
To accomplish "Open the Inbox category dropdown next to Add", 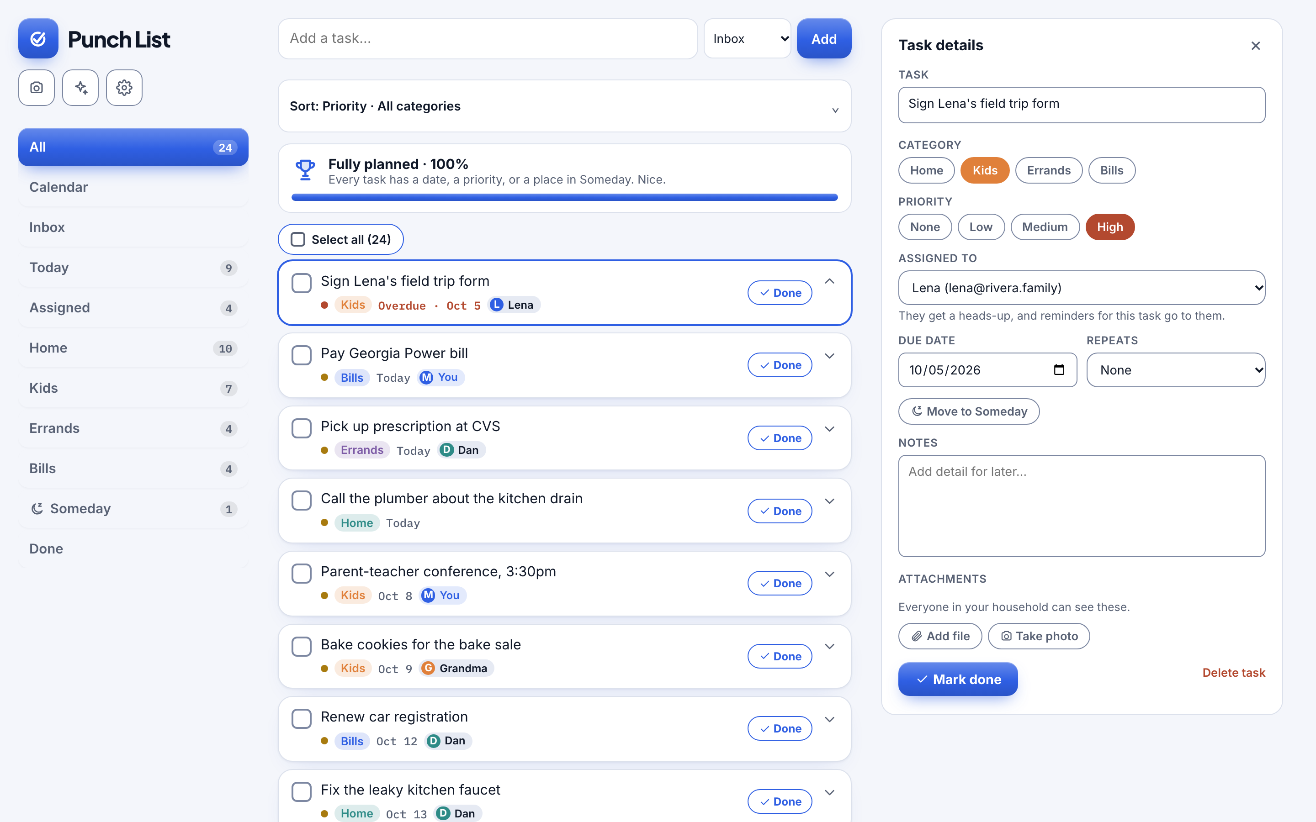I will coord(747,39).
